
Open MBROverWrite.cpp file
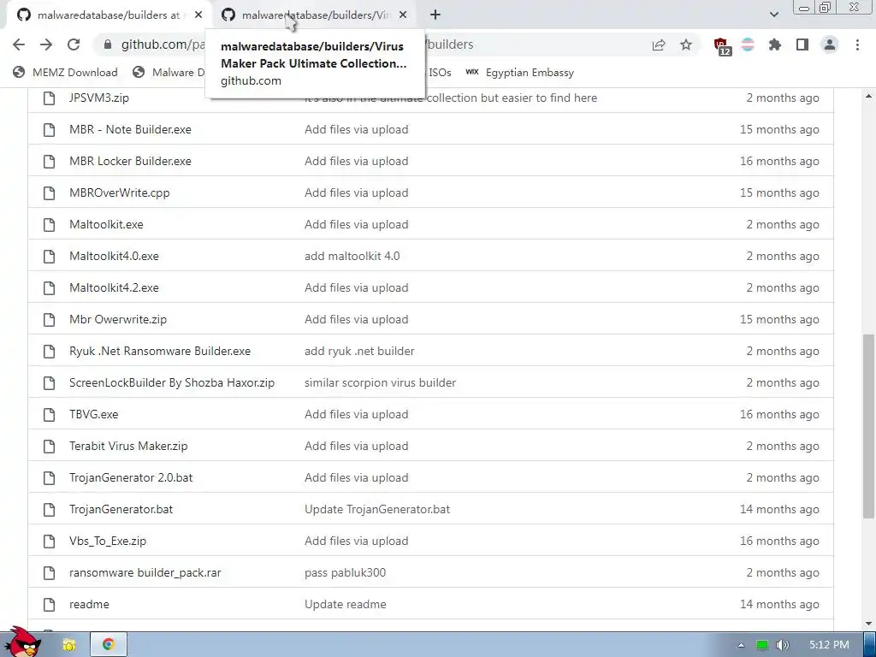coord(120,192)
